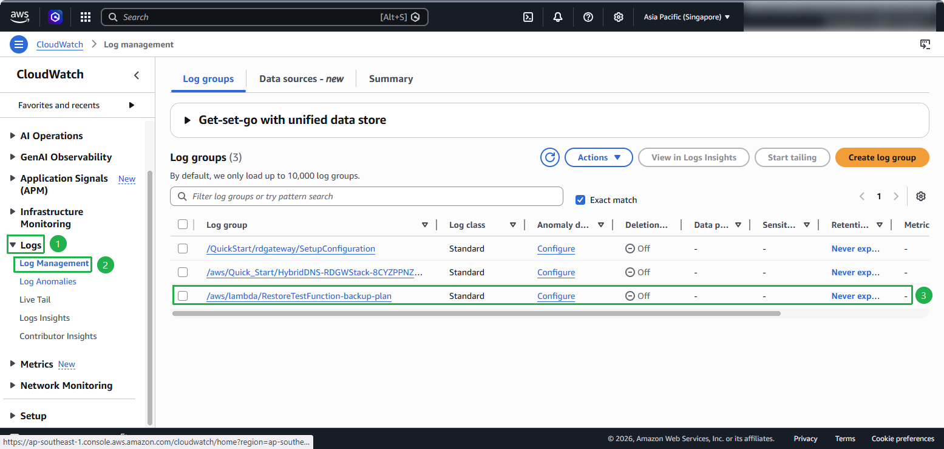The height and width of the screenshot is (449, 944).
Task: Open Logs Insights in sidebar
Action: (x=44, y=318)
